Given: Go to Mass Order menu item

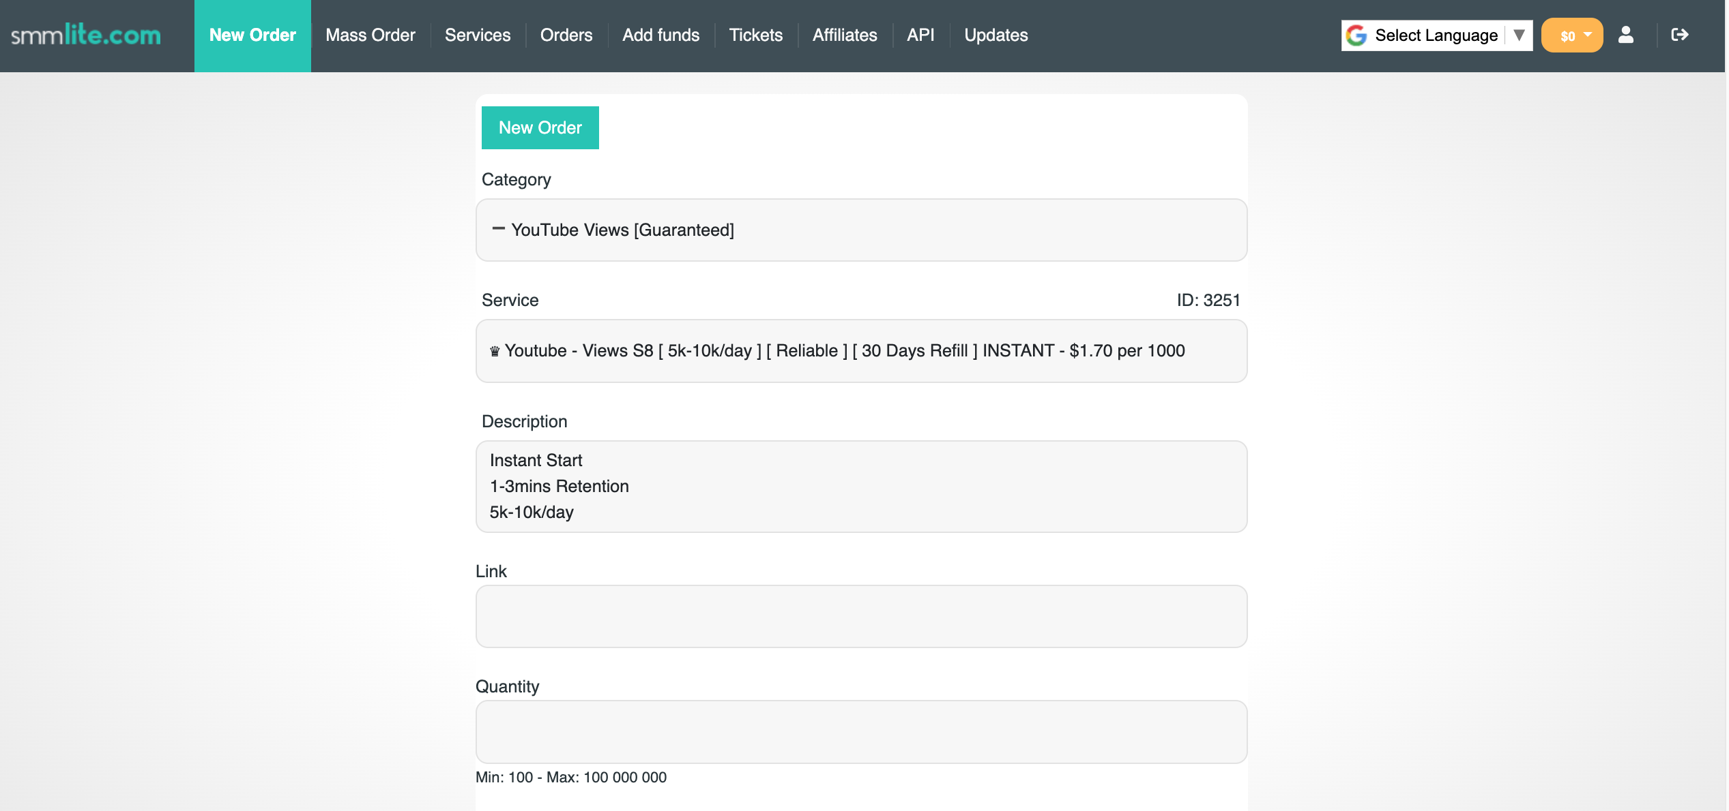Looking at the screenshot, I should pos(370,35).
